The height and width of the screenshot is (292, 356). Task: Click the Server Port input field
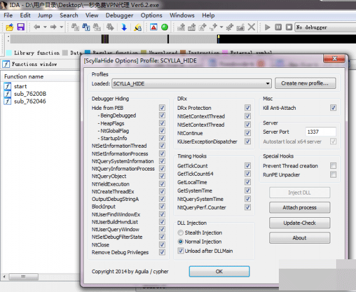click(x=320, y=132)
